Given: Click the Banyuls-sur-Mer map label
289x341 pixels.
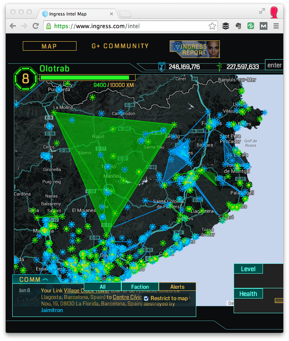Looking at the screenshot, I should point(237,80).
